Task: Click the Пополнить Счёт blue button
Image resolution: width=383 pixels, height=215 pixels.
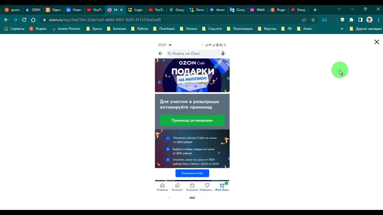Action: click(192, 173)
